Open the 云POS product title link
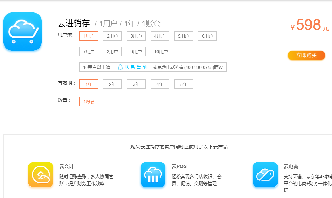The width and height of the screenshot is (332, 198). click(x=179, y=166)
